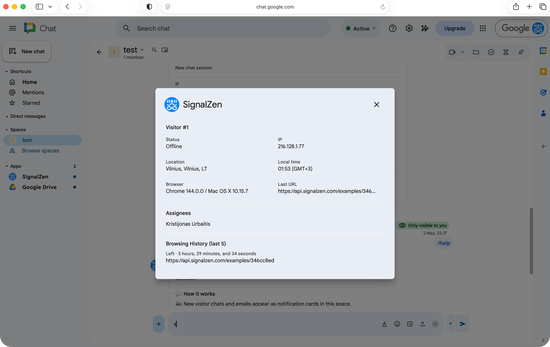Click the chat composer note icon
The width and height of the screenshot is (550, 347).
410,324
